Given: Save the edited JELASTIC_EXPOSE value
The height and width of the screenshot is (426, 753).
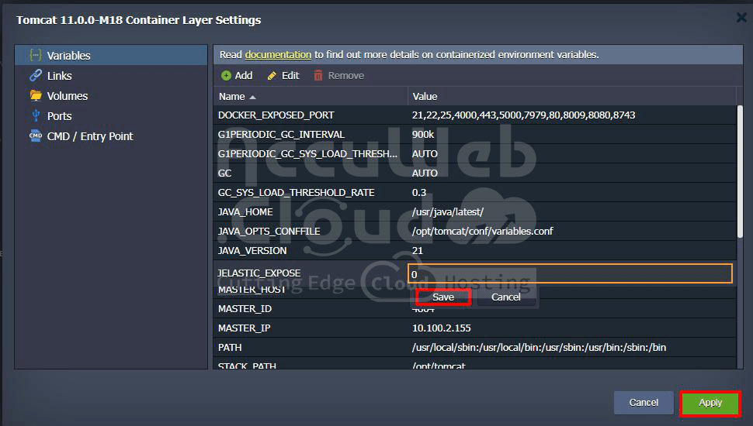Looking at the screenshot, I should tap(442, 297).
